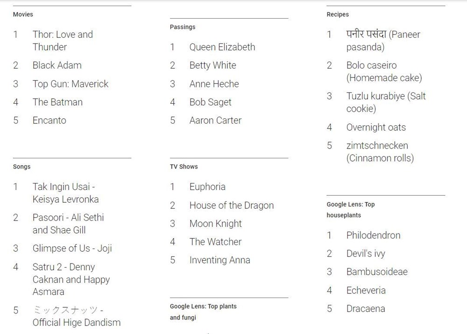Select Overnight oats recipe
Screen dimensions: 467x334
tap(376, 128)
